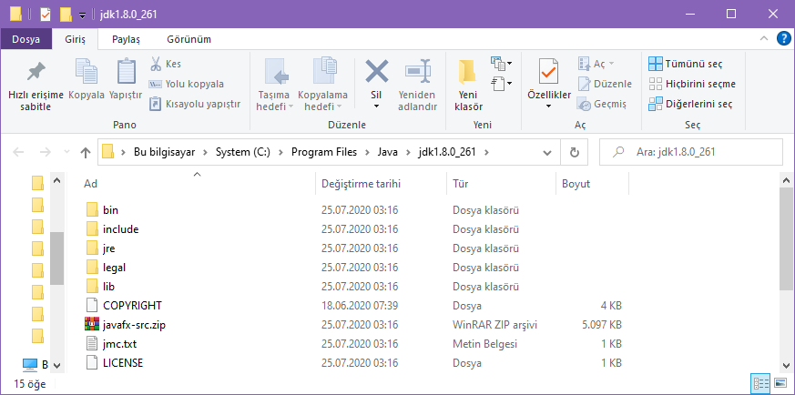This screenshot has height=395, width=795.
Task: Click Java breadcrumb in the address bar
Action: (387, 152)
